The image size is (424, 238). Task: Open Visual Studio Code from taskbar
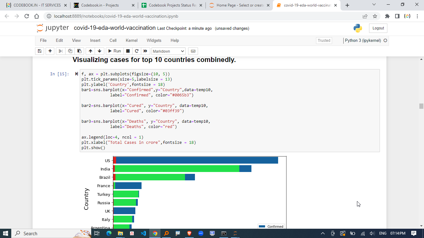[x=143, y=233]
